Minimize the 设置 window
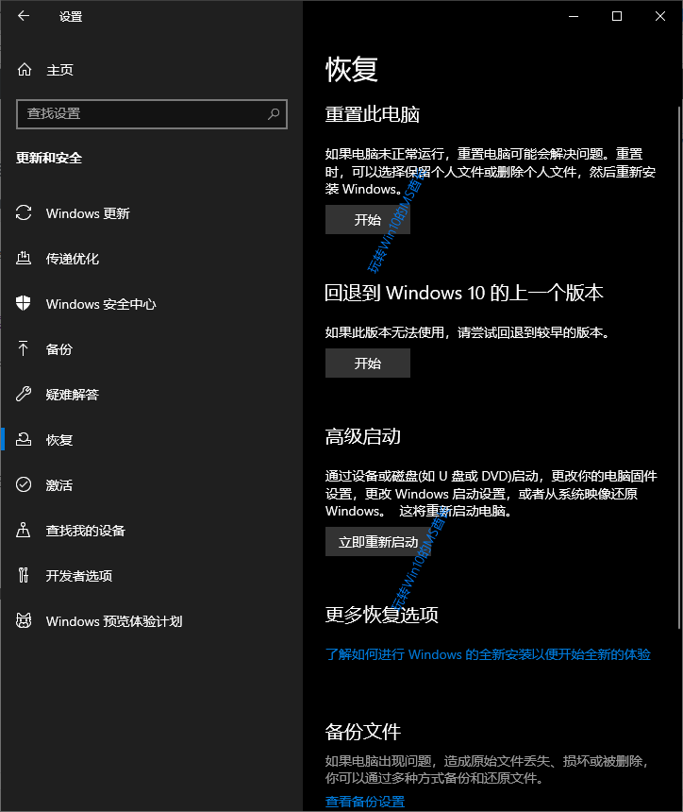Viewport: 683px width, 812px height. pos(574,16)
